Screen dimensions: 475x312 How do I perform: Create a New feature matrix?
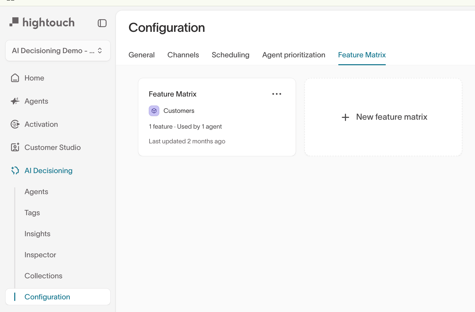coord(383,117)
